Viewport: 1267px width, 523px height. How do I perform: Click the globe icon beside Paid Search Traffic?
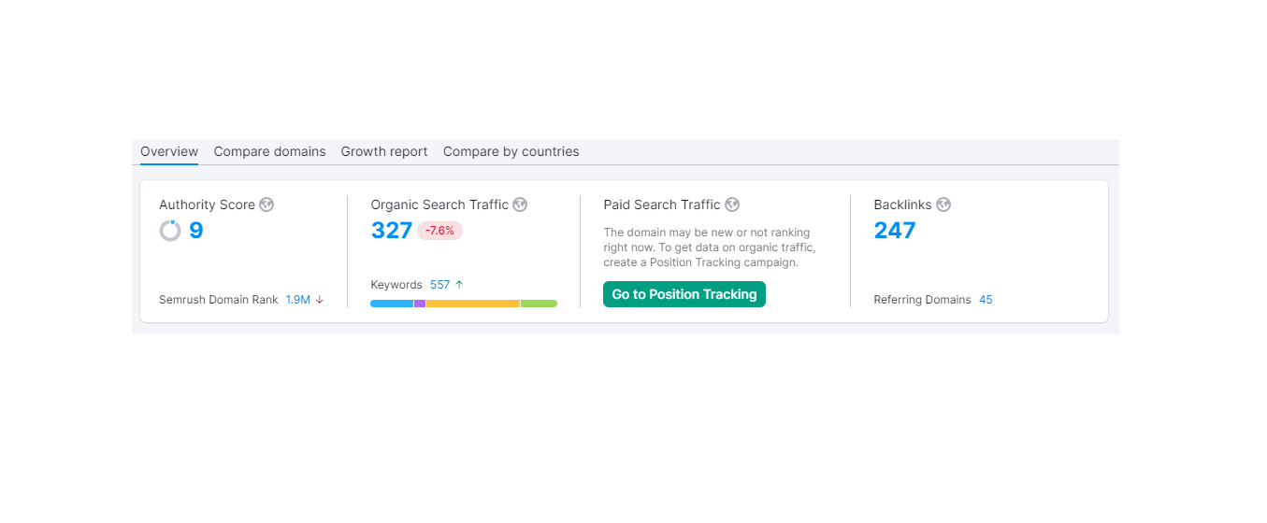coord(732,205)
